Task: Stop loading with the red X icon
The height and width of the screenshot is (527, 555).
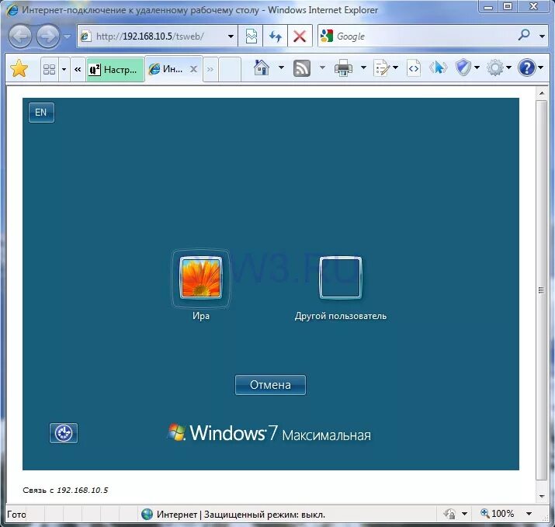Action: pyautogui.click(x=300, y=36)
